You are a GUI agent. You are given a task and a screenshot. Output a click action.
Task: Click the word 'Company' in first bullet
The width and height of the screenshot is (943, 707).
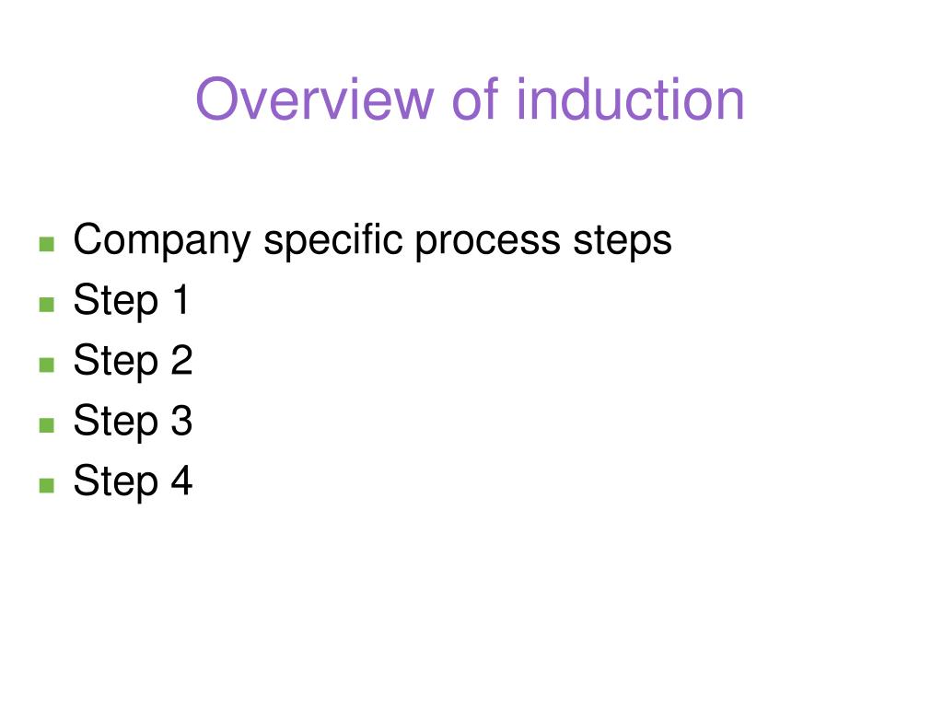click(x=162, y=241)
